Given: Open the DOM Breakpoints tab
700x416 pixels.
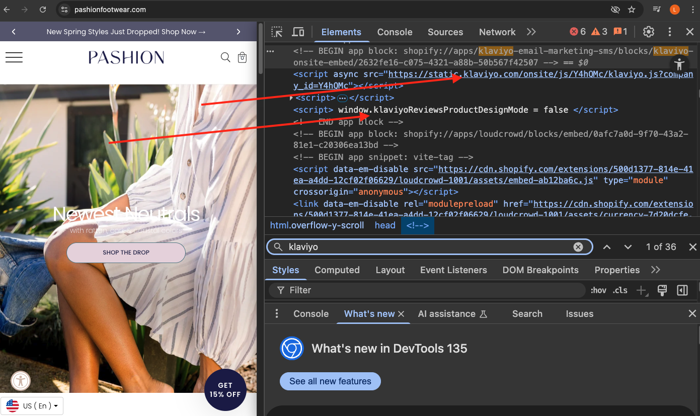Looking at the screenshot, I should pyautogui.click(x=540, y=270).
